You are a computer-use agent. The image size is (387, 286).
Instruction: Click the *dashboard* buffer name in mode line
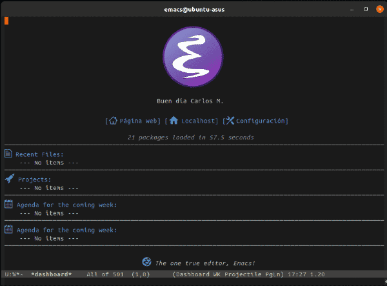click(x=52, y=274)
